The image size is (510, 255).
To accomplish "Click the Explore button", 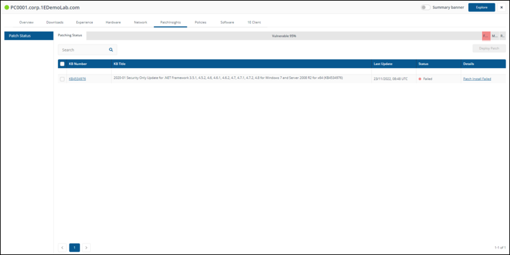I will click(x=481, y=8).
